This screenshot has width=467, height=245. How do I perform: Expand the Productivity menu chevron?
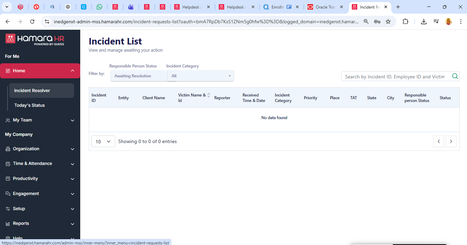click(72, 179)
